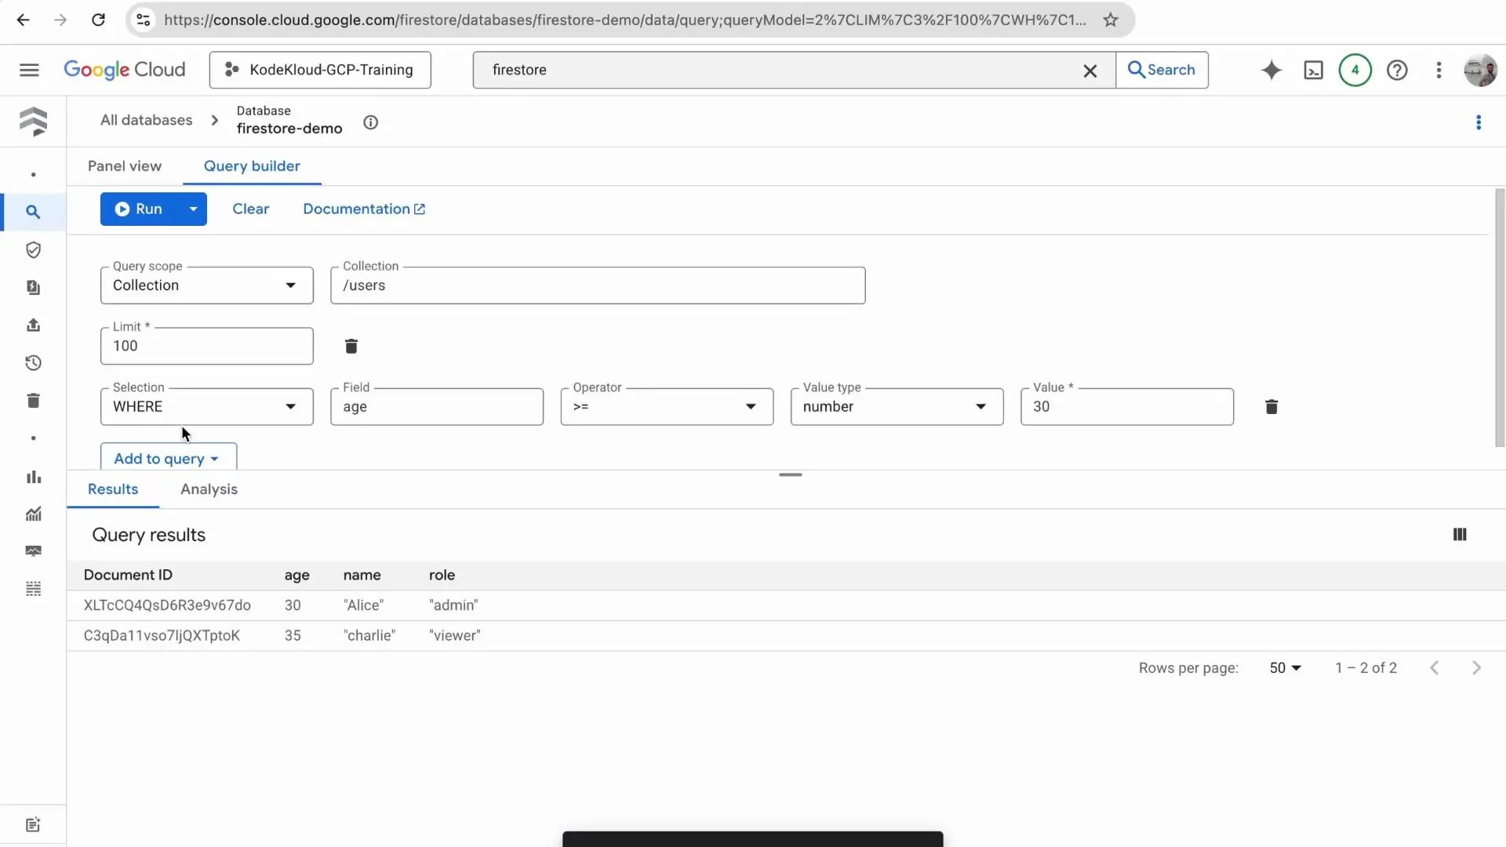Show database info icon next to firestore-demo
The width and height of the screenshot is (1506, 847).
tap(370, 122)
